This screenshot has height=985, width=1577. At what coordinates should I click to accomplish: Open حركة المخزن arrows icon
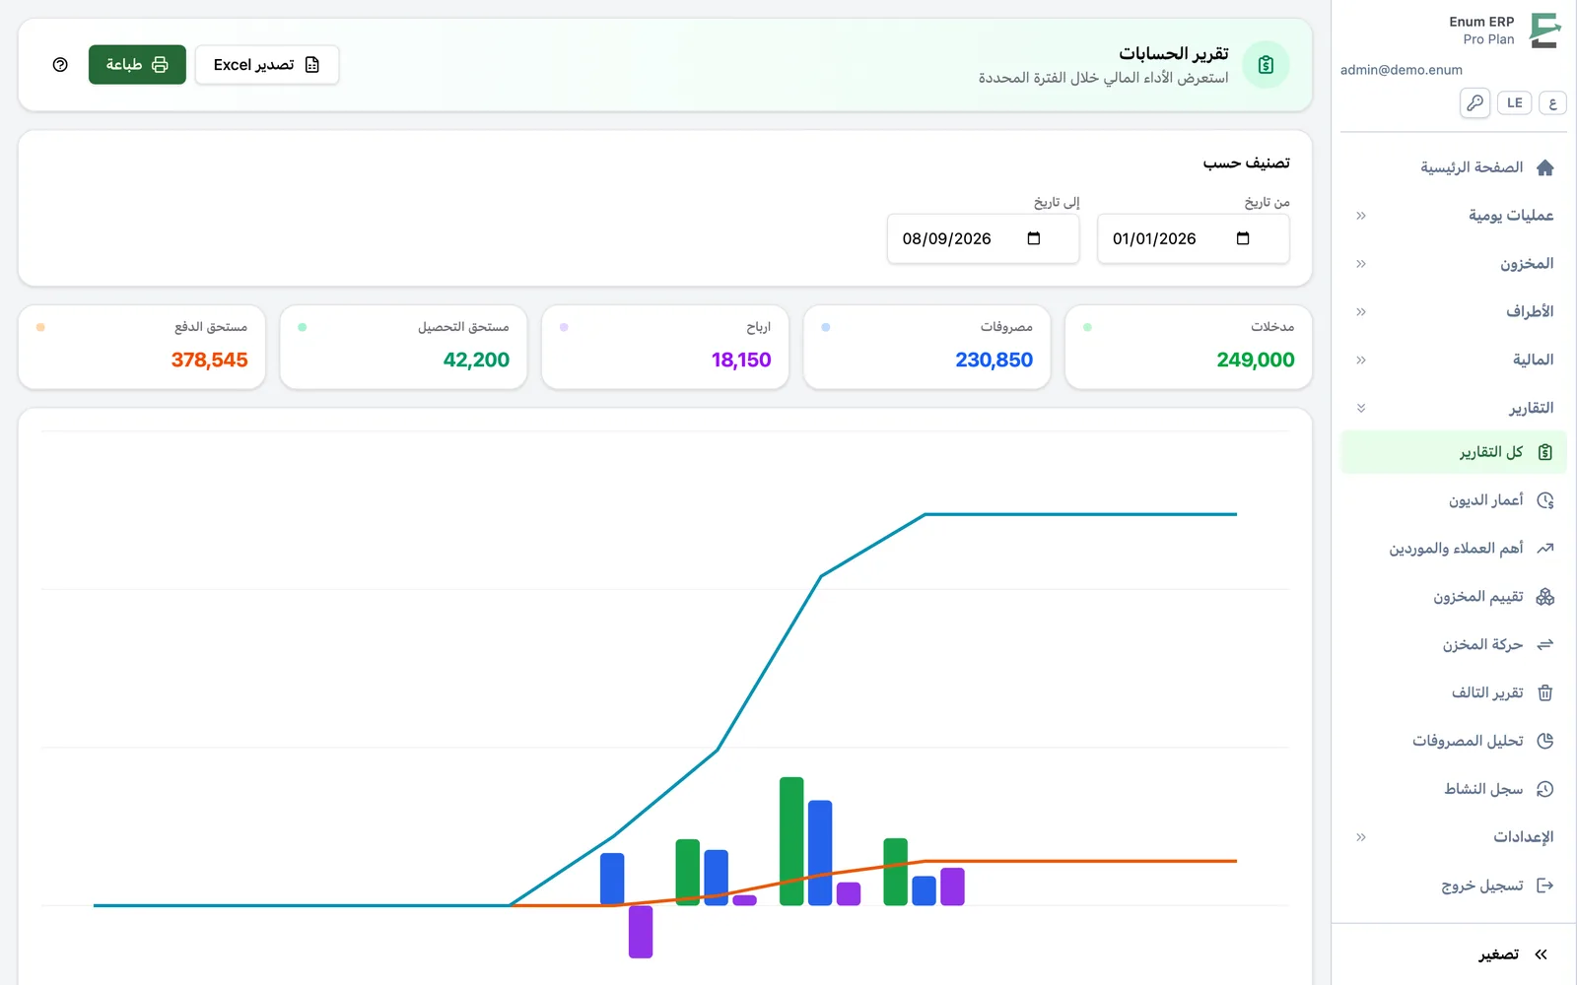[x=1545, y=644]
